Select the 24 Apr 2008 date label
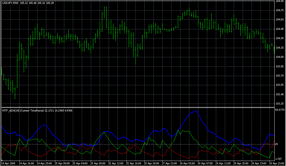 8,163
